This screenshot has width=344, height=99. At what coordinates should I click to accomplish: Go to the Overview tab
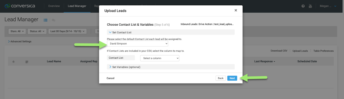(x=54, y=6)
